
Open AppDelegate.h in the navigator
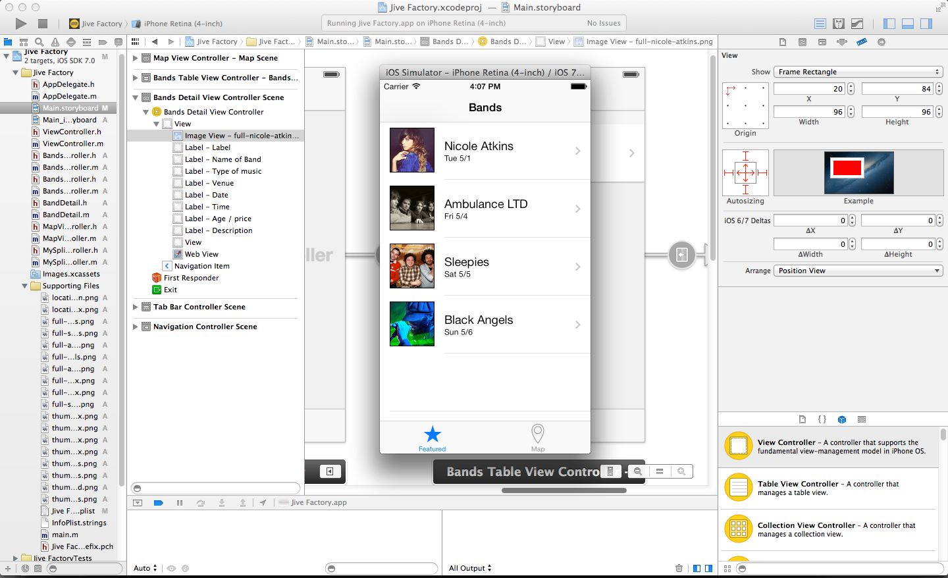[68, 84]
